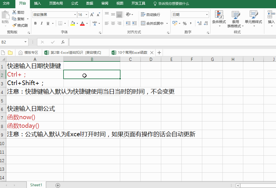The image size is (276, 188).
Task: Open 单元格样式 dropdown
Action: pos(253,18)
